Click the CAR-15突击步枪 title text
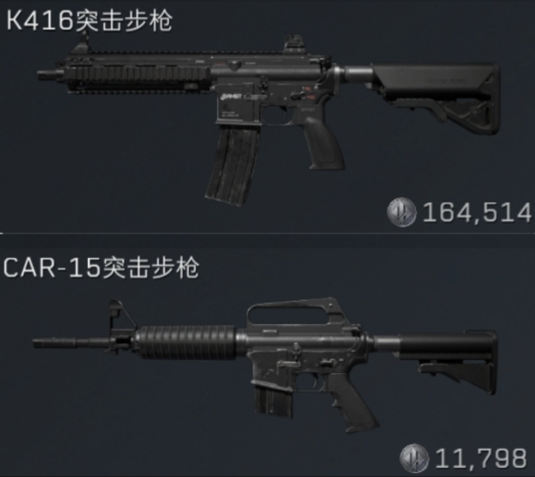Image resolution: width=535 pixels, height=477 pixels. point(101,267)
